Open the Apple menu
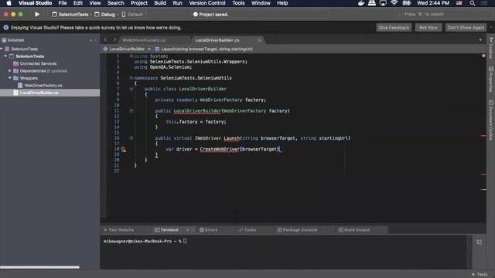 (x=9, y=3)
